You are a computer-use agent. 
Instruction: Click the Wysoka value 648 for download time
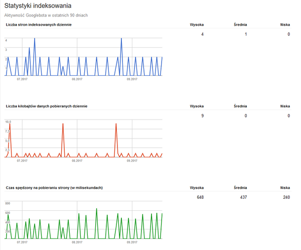point(200,197)
